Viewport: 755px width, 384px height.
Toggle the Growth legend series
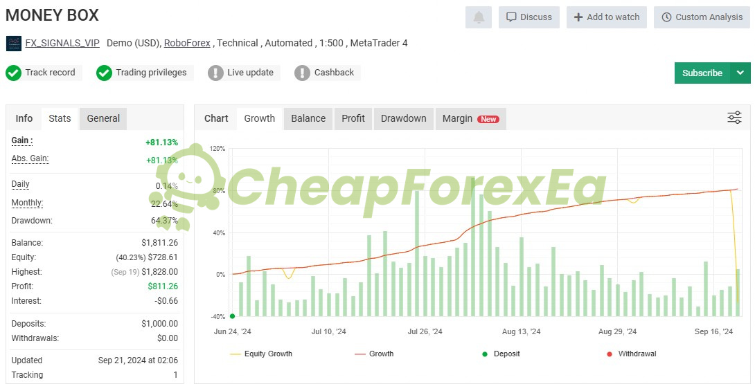(374, 354)
